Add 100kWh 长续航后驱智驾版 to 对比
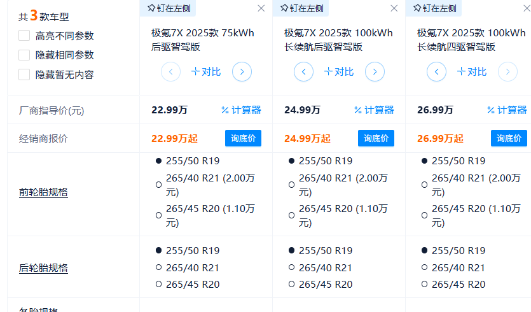Screen dimensions: 531x312 click(339, 71)
